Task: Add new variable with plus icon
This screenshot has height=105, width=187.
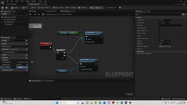Action: [27, 58]
